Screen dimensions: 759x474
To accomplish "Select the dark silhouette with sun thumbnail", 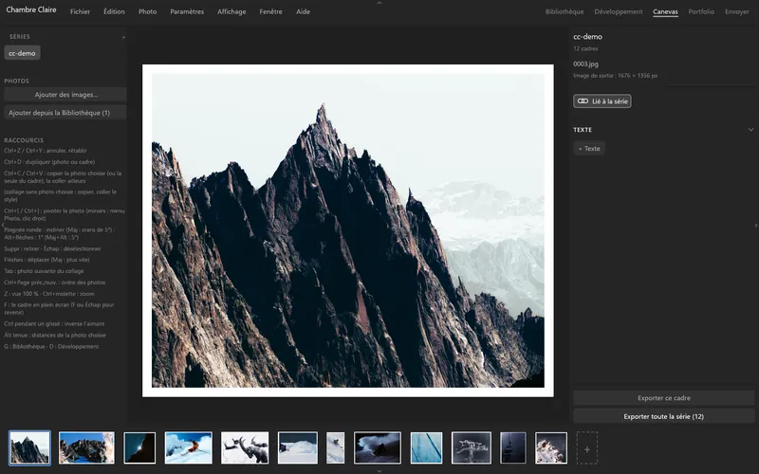I will 139,447.
